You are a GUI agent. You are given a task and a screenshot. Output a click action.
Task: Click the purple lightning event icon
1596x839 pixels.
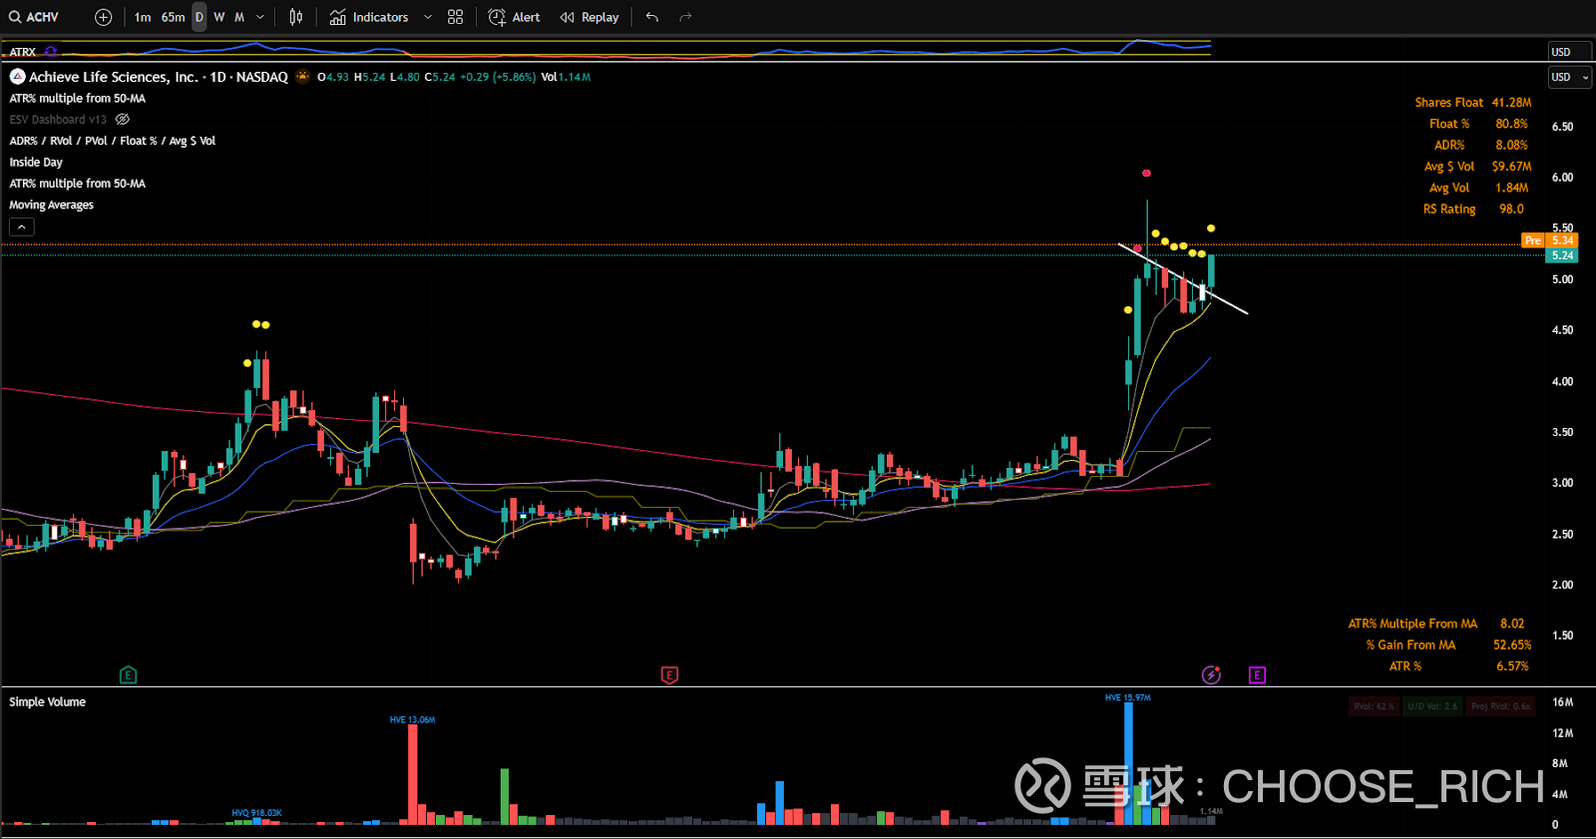coord(1211,675)
